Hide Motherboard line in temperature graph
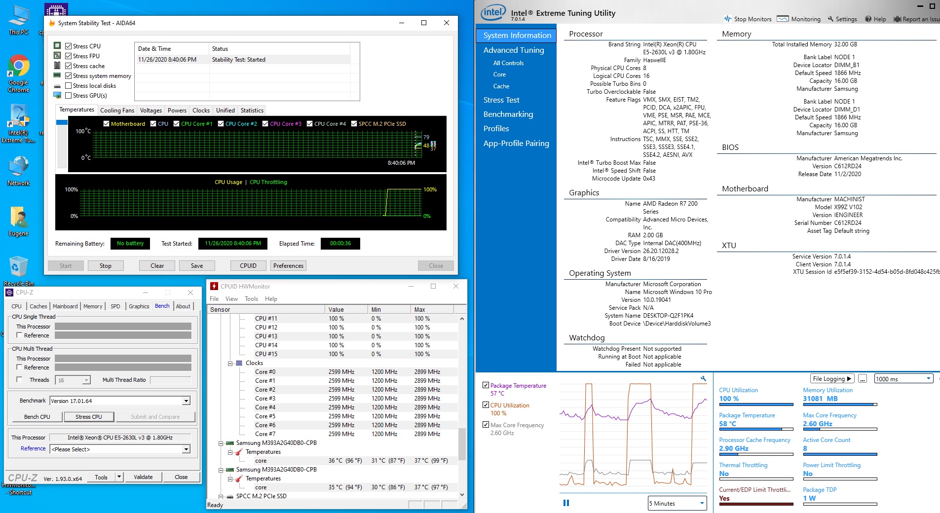The width and height of the screenshot is (940, 513). tap(106, 123)
